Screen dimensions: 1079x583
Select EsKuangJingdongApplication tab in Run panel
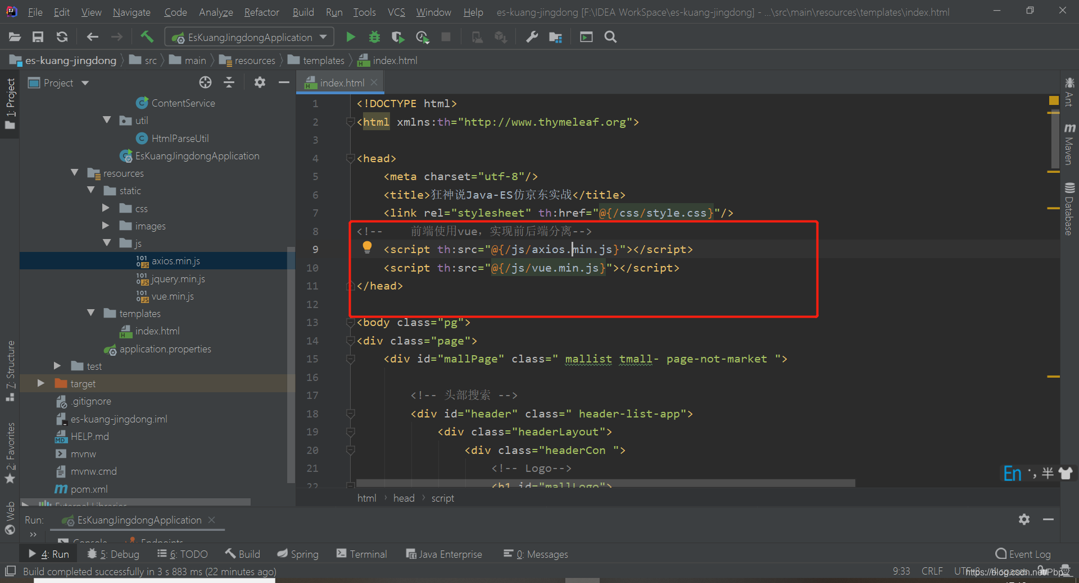(x=139, y=520)
